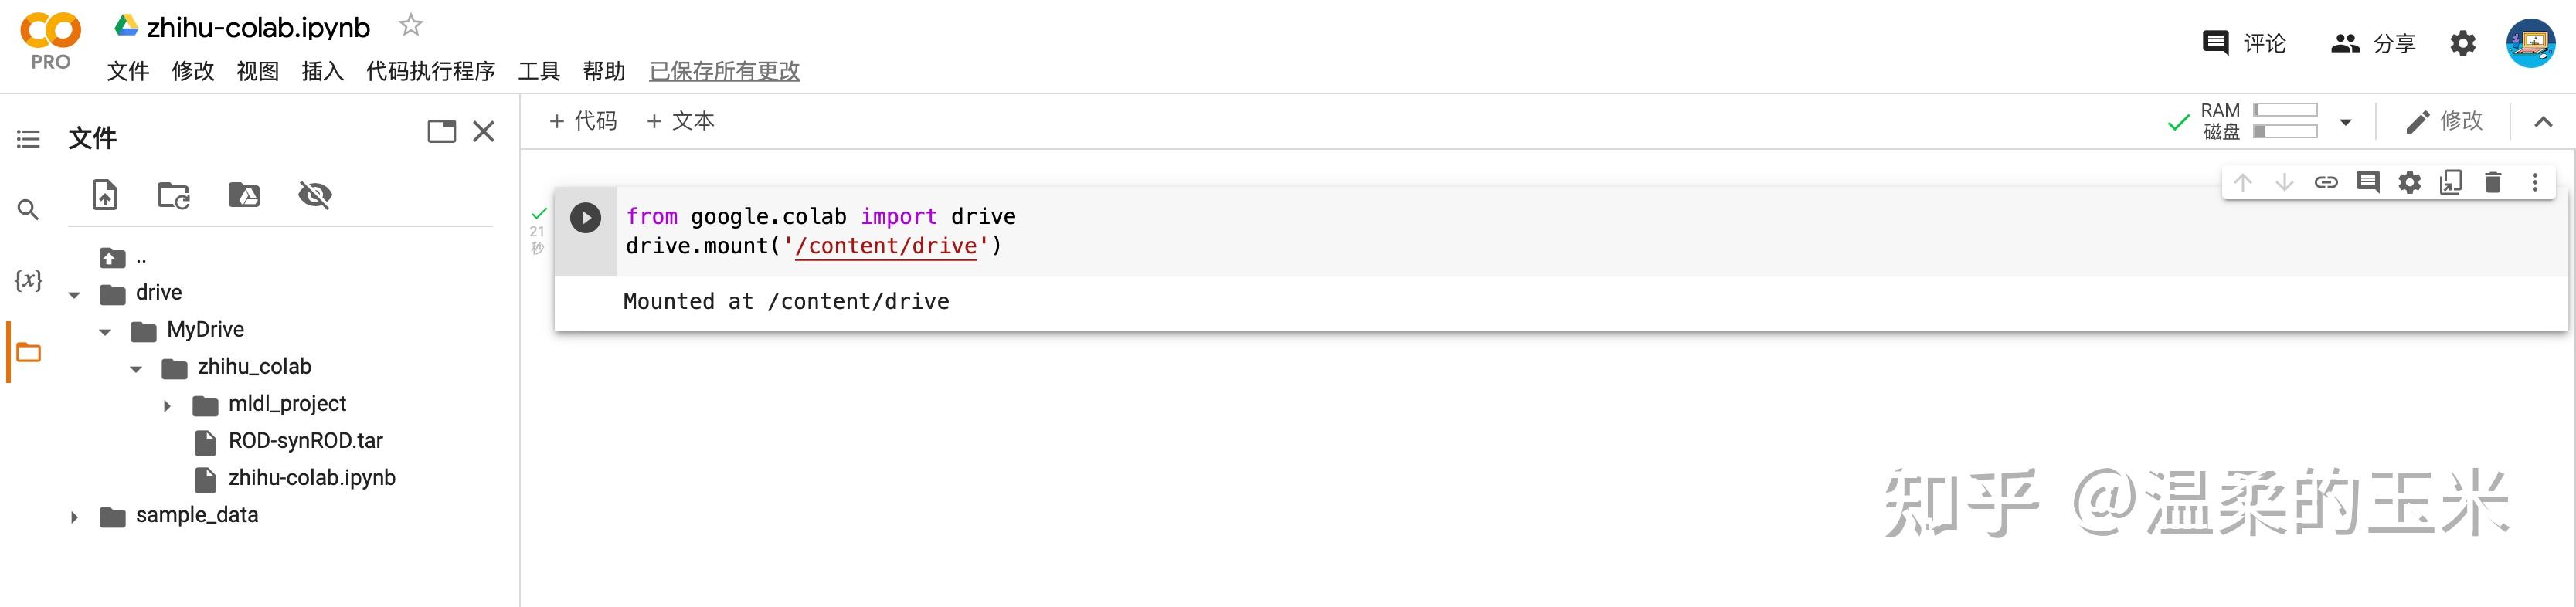Click the + 代码 button

[583, 121]
